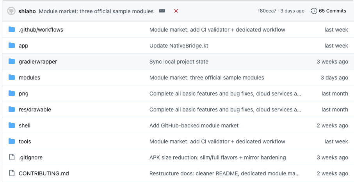This screenshot has height=182, width=354.
Task: Open modules row's 'three official sample modules' commit
Action: [x=207, y=78]
